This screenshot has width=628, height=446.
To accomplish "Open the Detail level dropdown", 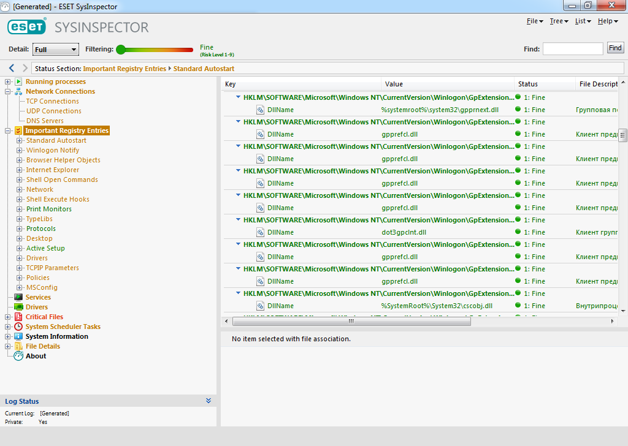I will coord(55,50).
